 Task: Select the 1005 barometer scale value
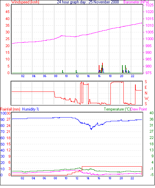pos(149,32)
